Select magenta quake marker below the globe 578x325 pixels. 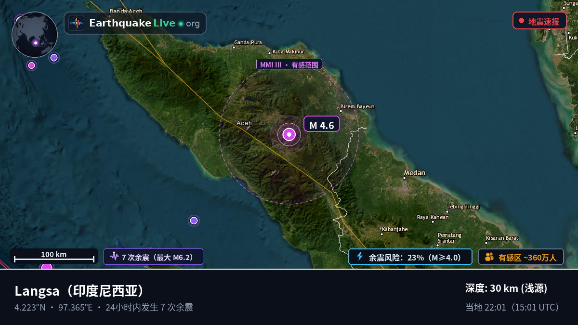[31, 65]
